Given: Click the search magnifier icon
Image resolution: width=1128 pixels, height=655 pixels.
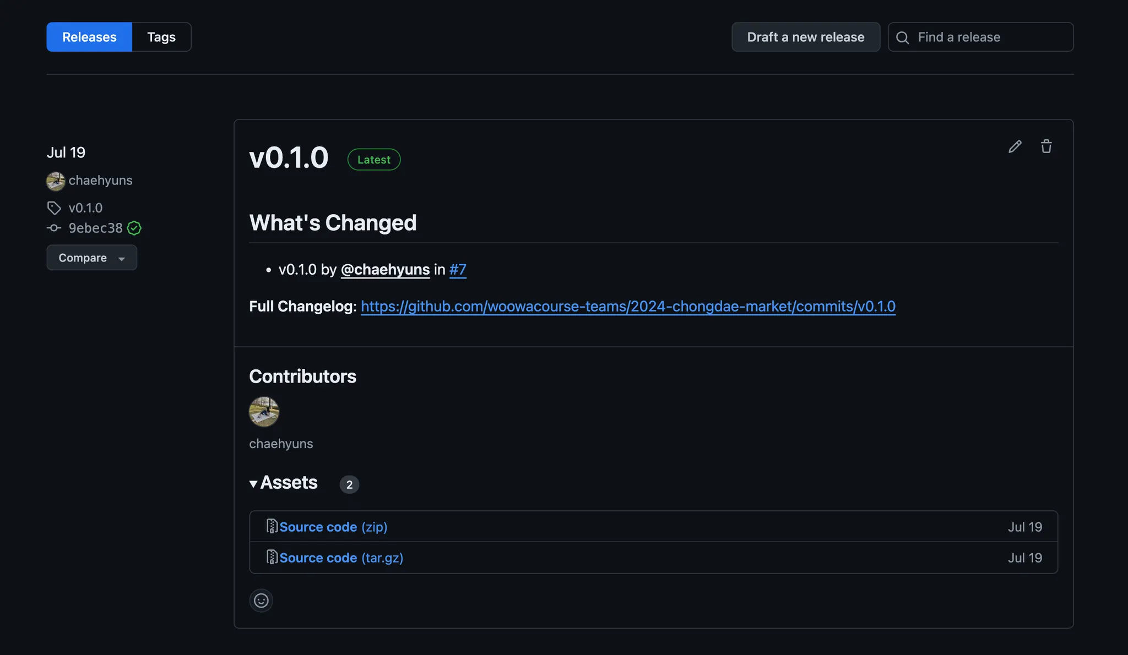Looking at the screenshot, I should 902,37.
